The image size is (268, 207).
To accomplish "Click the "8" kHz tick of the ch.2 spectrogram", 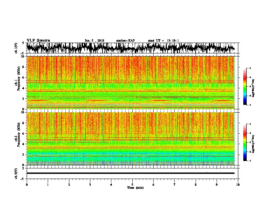I will point(24,123).
